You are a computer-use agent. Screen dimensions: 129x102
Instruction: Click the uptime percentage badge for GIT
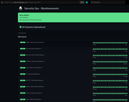23,74
